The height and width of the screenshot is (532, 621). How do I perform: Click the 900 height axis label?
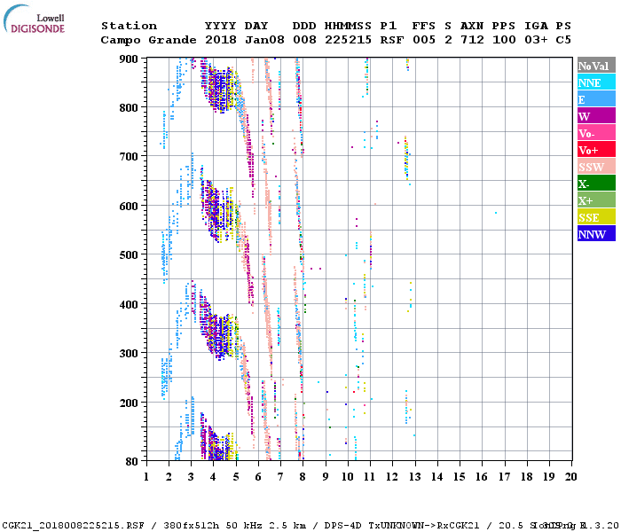[129, 59]
